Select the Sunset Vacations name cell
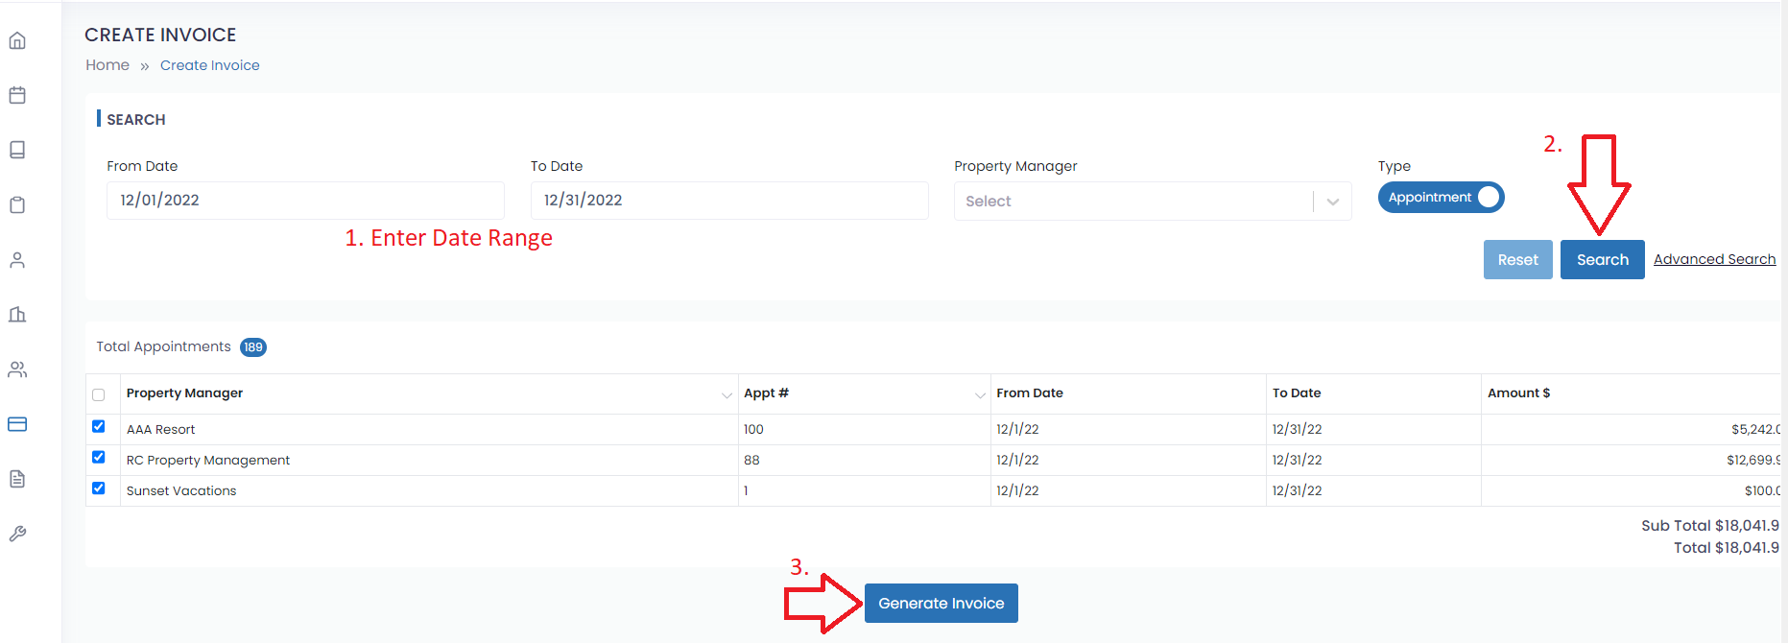The height and width of the screenshot is (643, 1788). pyautogui.click(x=429, y=490)
